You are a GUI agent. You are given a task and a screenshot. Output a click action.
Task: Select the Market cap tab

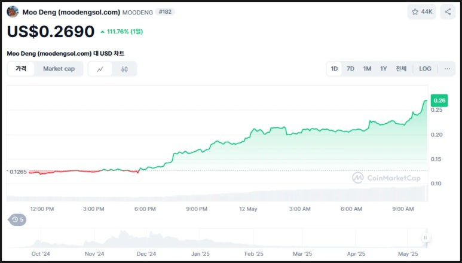[59, 69]
